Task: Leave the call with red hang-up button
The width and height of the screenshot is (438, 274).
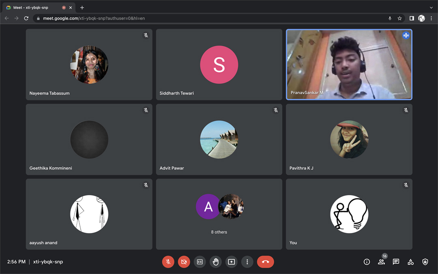Action: [265, 262]
